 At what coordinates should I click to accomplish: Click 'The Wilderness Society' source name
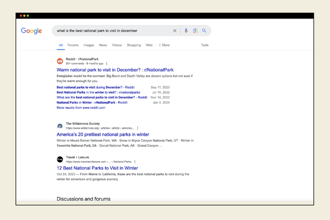pos(83,124)
